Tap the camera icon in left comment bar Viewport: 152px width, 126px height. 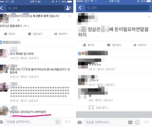pos(1,122)
